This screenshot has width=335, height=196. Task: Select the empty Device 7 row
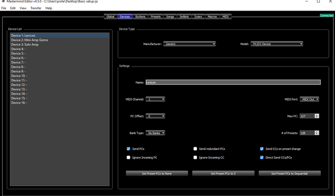coord(60,62)
